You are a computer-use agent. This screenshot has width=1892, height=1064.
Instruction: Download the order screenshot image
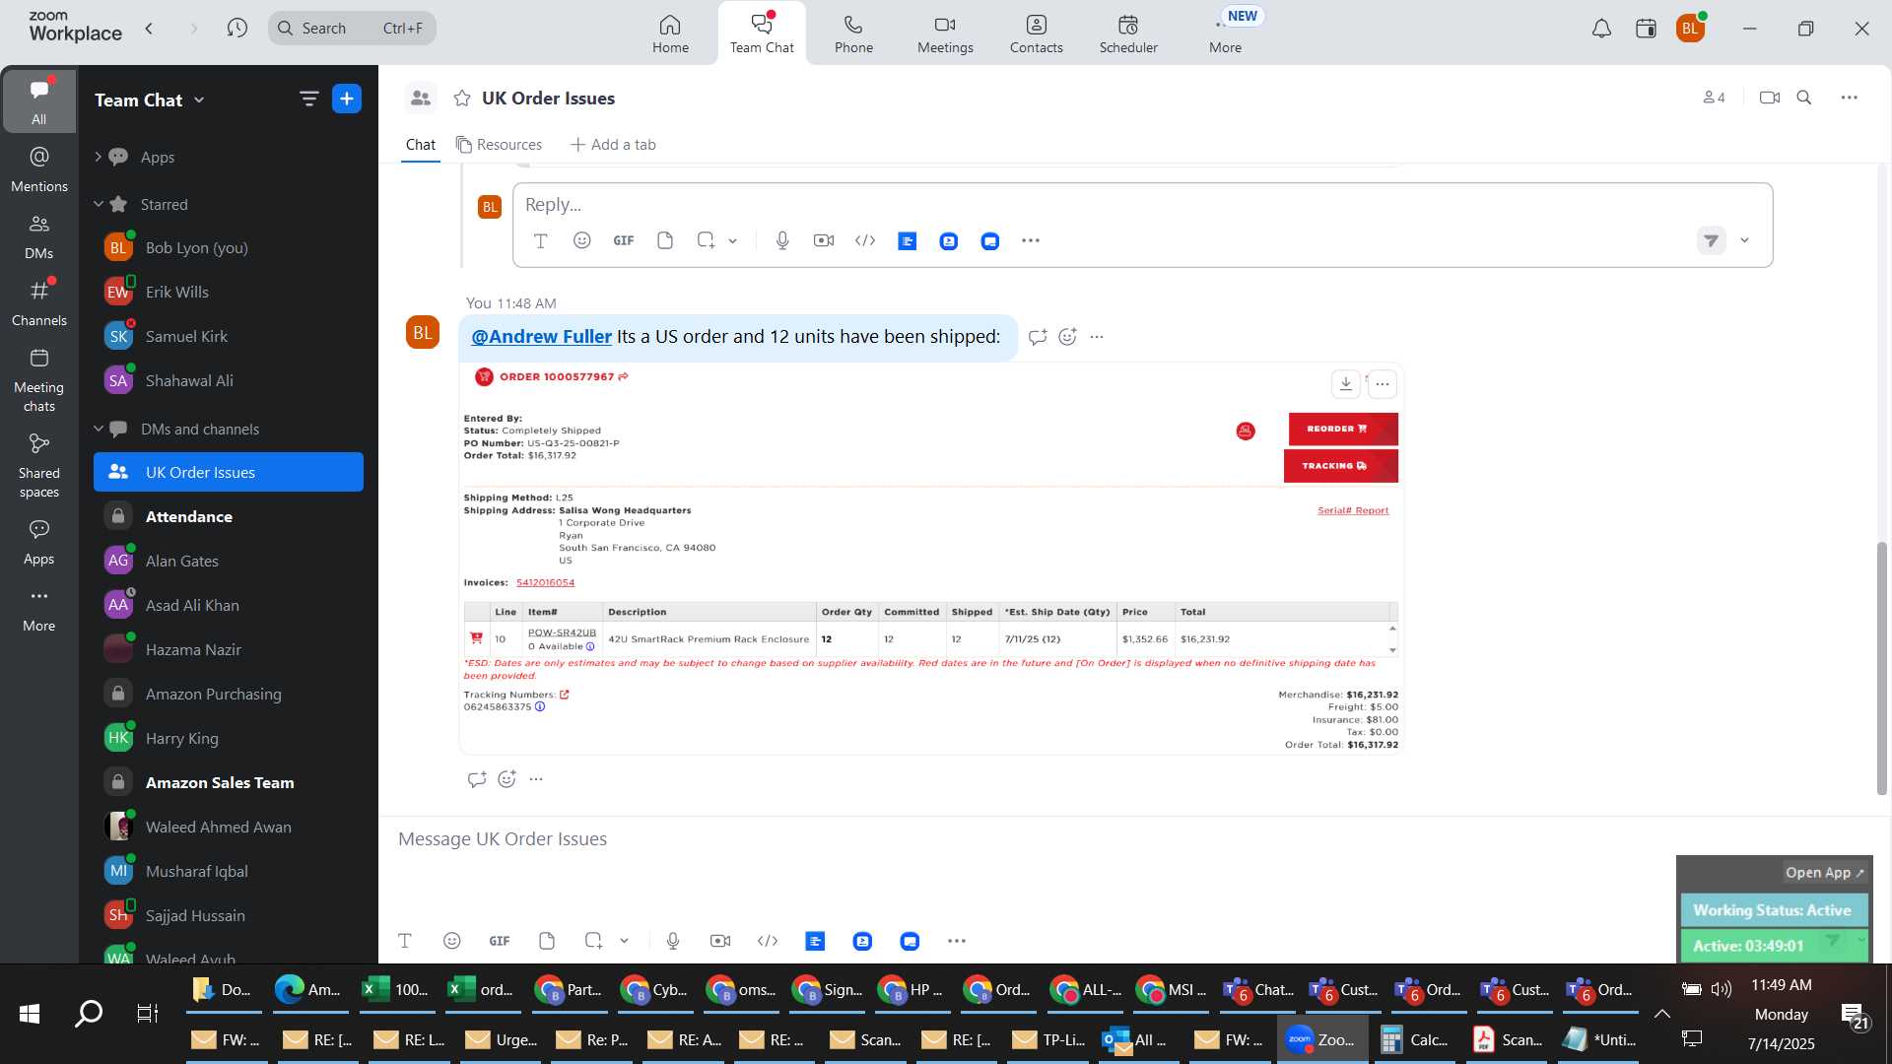point(1345,384)
